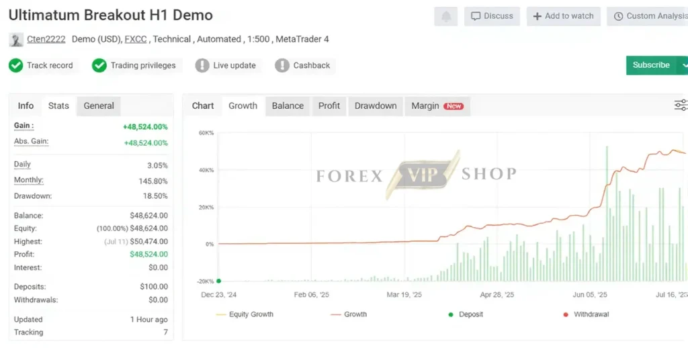
Task: Switch to the General tab
Action: [x=99, y=105]
